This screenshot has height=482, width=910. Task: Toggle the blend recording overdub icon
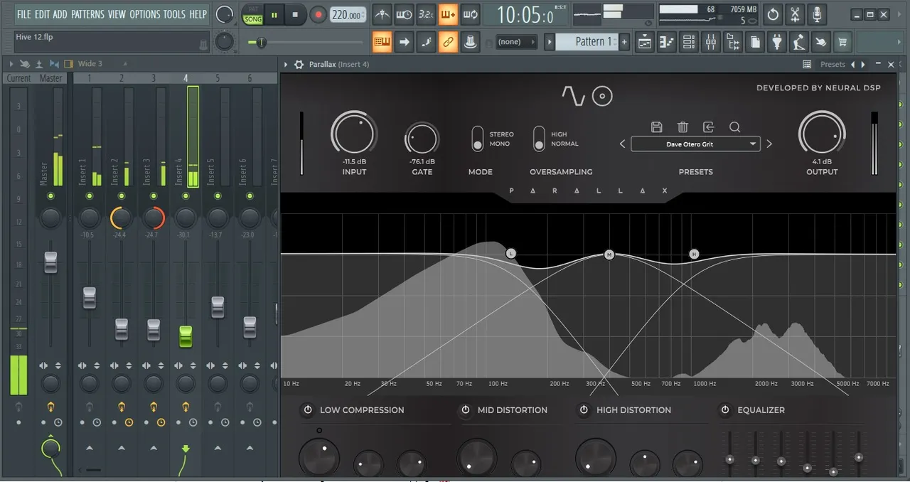pyautogui.click(x=448, y=14)
